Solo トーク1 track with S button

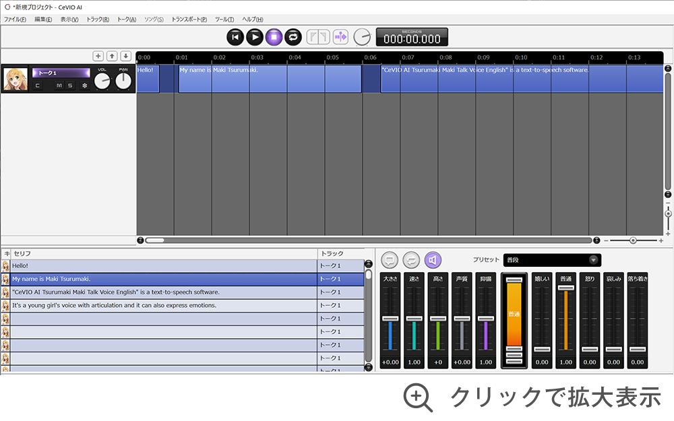point(70,86)
